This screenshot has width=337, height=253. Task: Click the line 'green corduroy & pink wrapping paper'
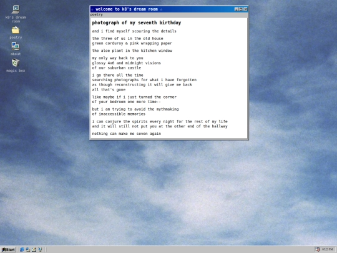(x=132, y=44)
